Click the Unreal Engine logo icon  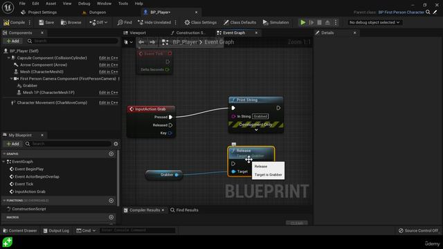click(8, 8)
